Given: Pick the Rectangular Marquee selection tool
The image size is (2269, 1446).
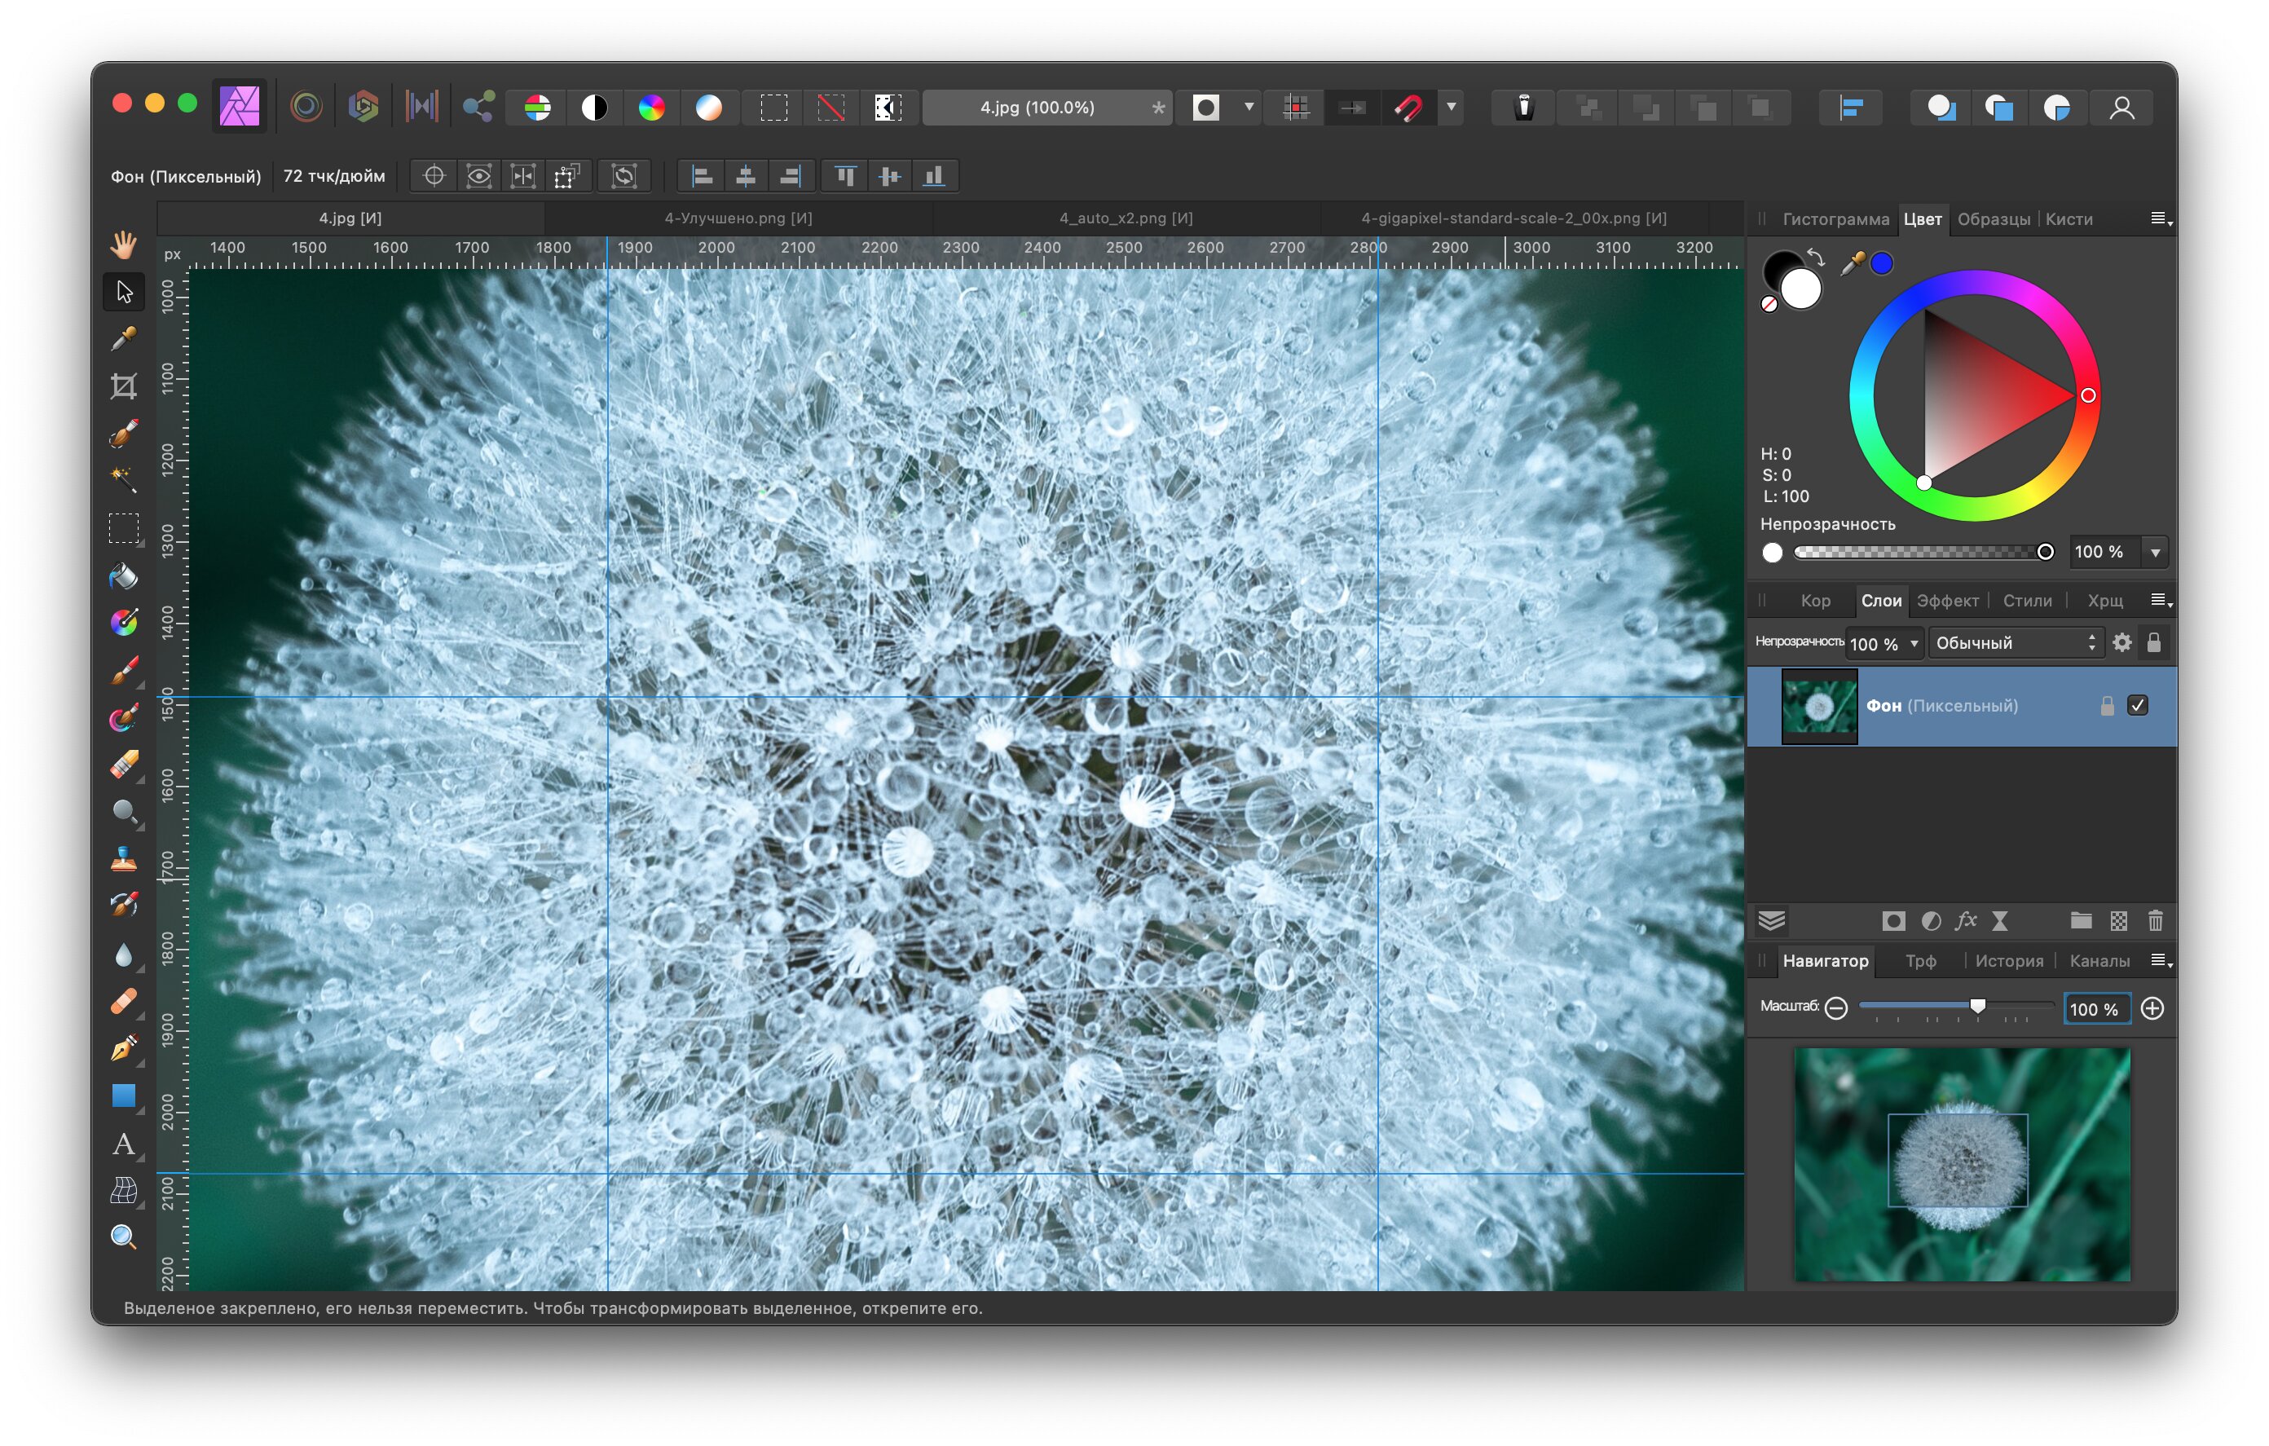Looking at the screenshot, I should click(x=123, y=528).
